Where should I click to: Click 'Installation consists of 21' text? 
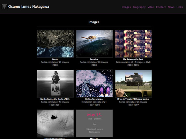click(x=94, y=102)
